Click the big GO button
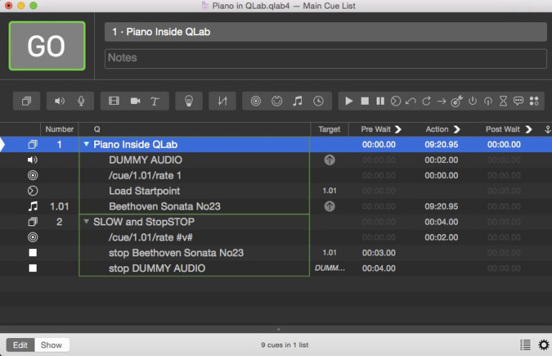The height and width of the screenshot is (356, 552). [47, 46]
